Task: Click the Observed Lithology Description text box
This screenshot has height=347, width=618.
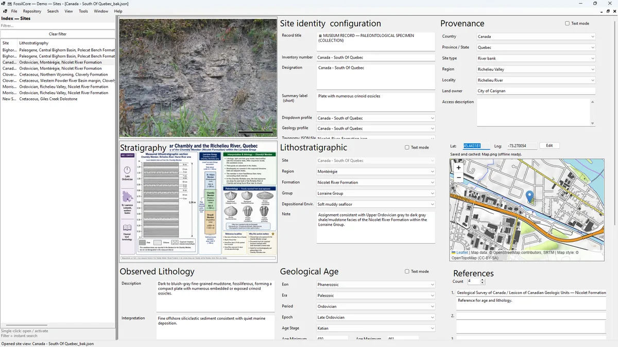Action: click(x=215, y=296)
